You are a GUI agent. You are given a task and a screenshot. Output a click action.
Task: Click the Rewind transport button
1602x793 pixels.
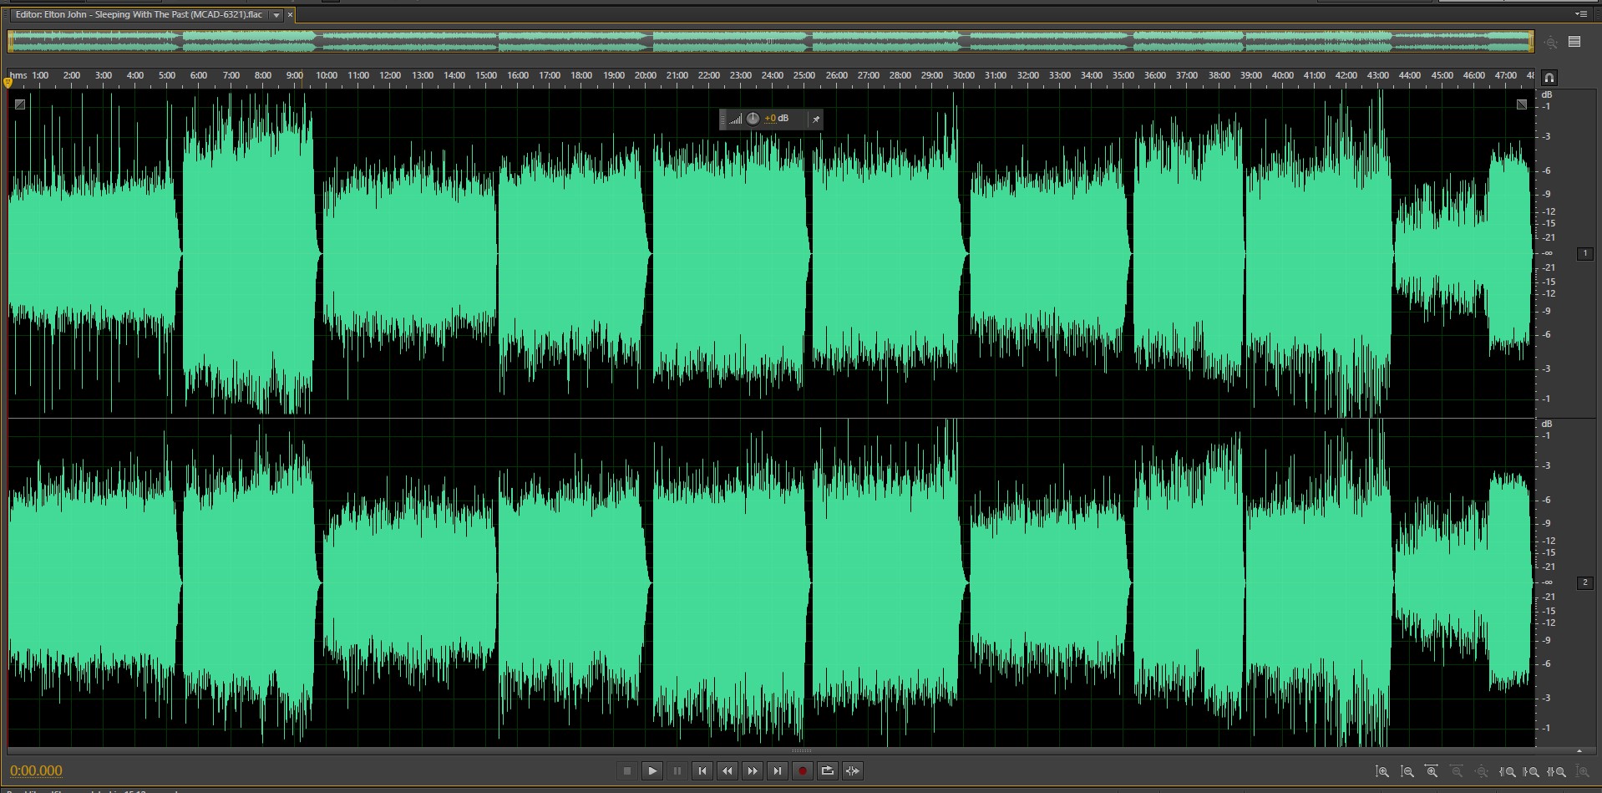[727, 770]
